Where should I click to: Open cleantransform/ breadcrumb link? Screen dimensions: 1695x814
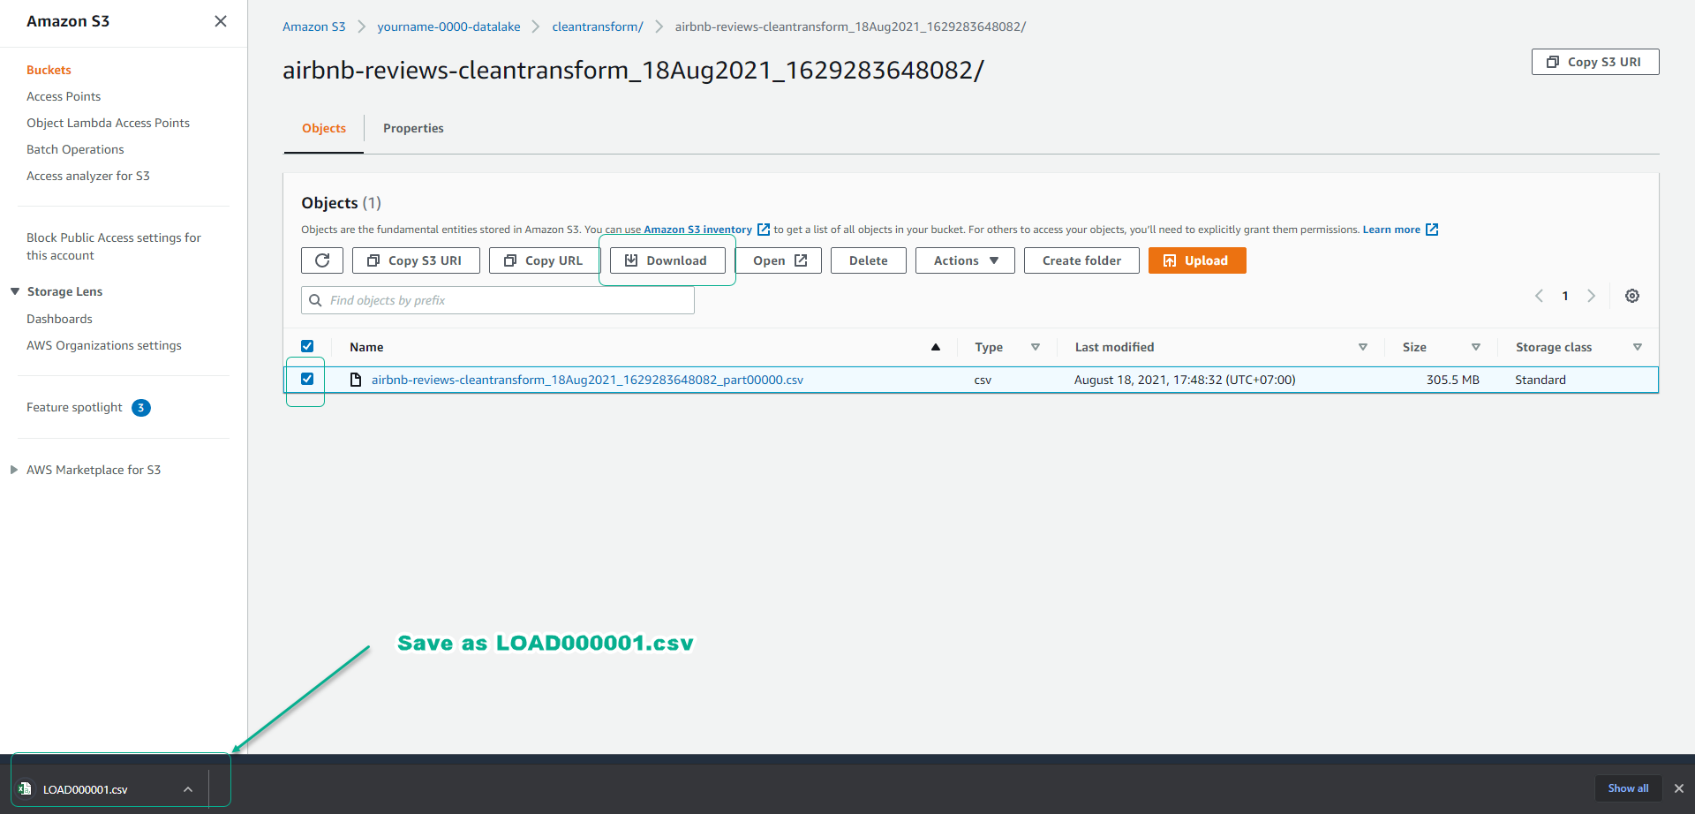[598, 26]
